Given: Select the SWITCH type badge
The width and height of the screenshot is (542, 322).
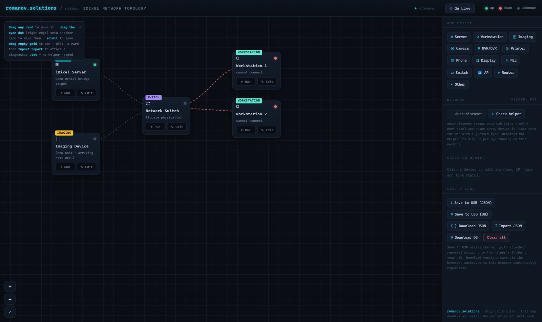Looking at the screenshot, I should pyautogui.click(x=153, y=97).
